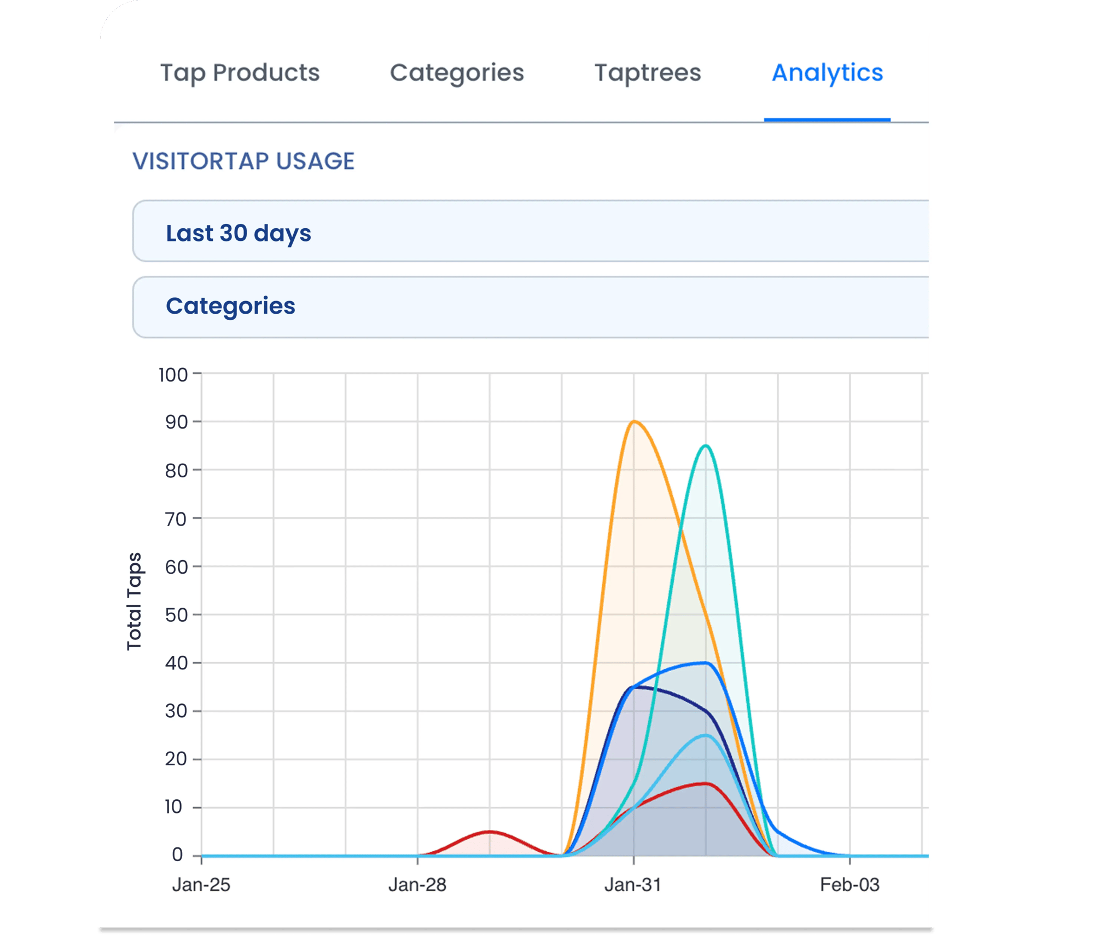
Task: Click the 50 y-axis value
Action: [176, 615]
